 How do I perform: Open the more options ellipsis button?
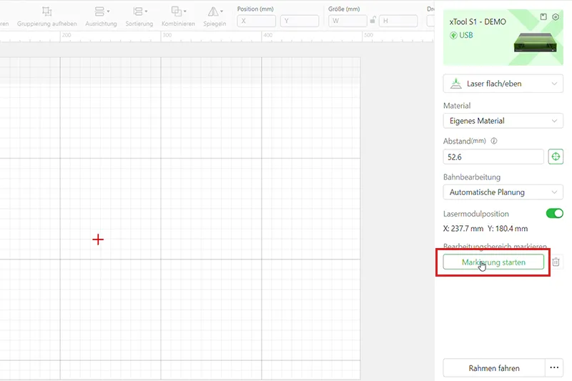[x=554, y=368]
